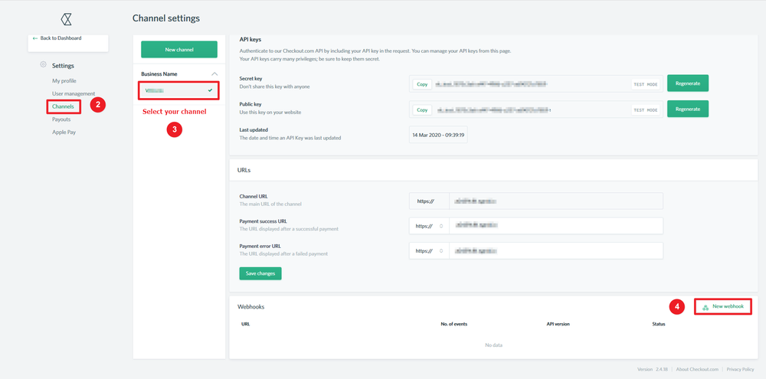
Task: Open the Privacy Policy footer link
Action: pyautogui.click(x=740, y=369)
